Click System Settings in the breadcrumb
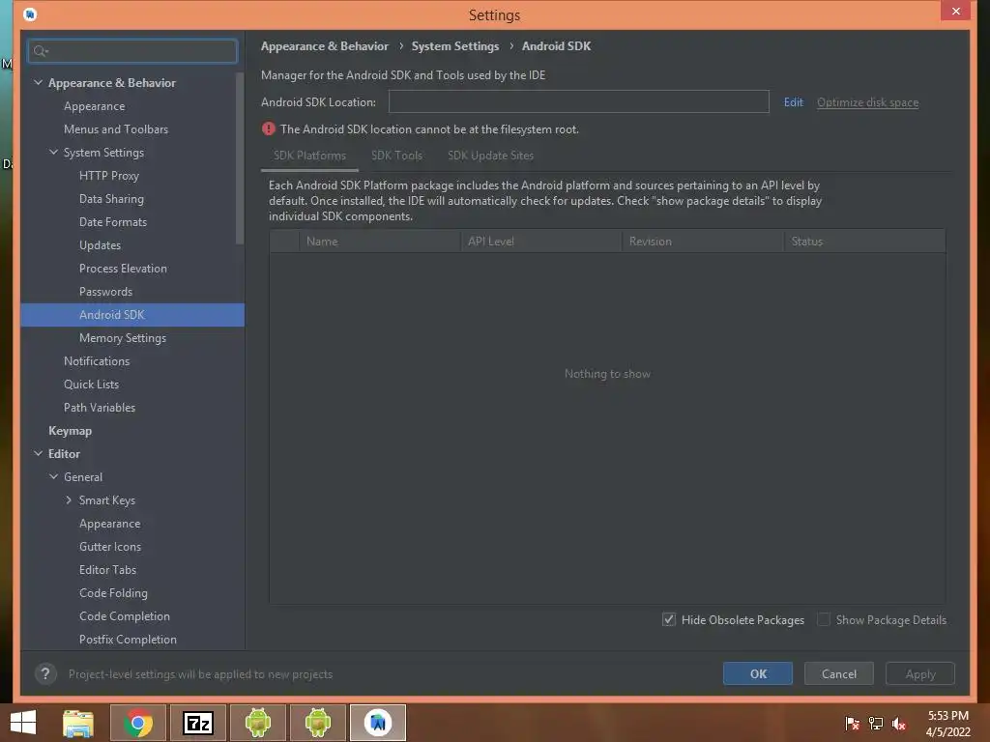 [x=455, y=46]
